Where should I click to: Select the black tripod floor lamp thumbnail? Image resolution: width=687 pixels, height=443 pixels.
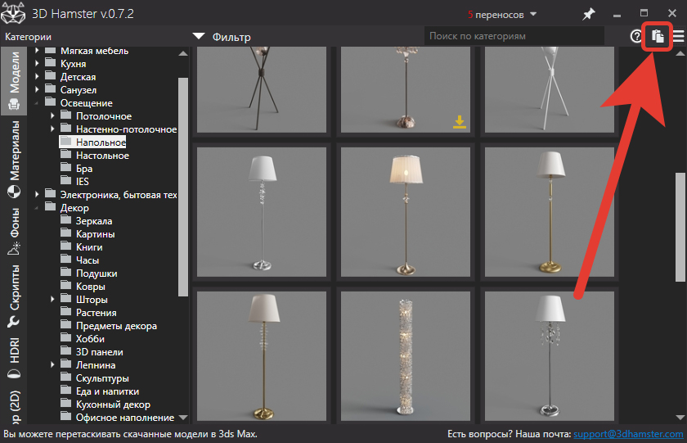(262, 89)
